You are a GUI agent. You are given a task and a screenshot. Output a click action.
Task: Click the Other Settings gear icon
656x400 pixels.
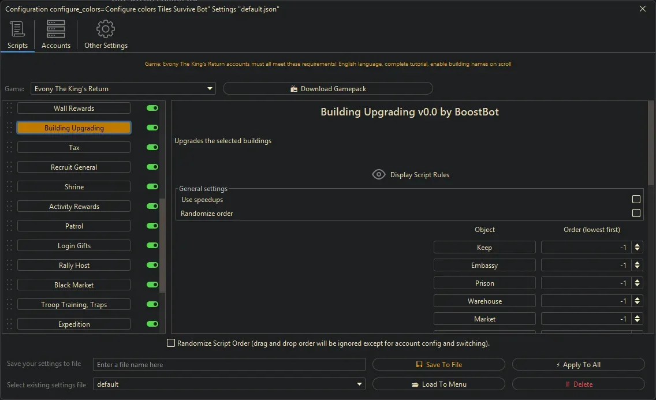pyautogui.click(x=106, y=28)
